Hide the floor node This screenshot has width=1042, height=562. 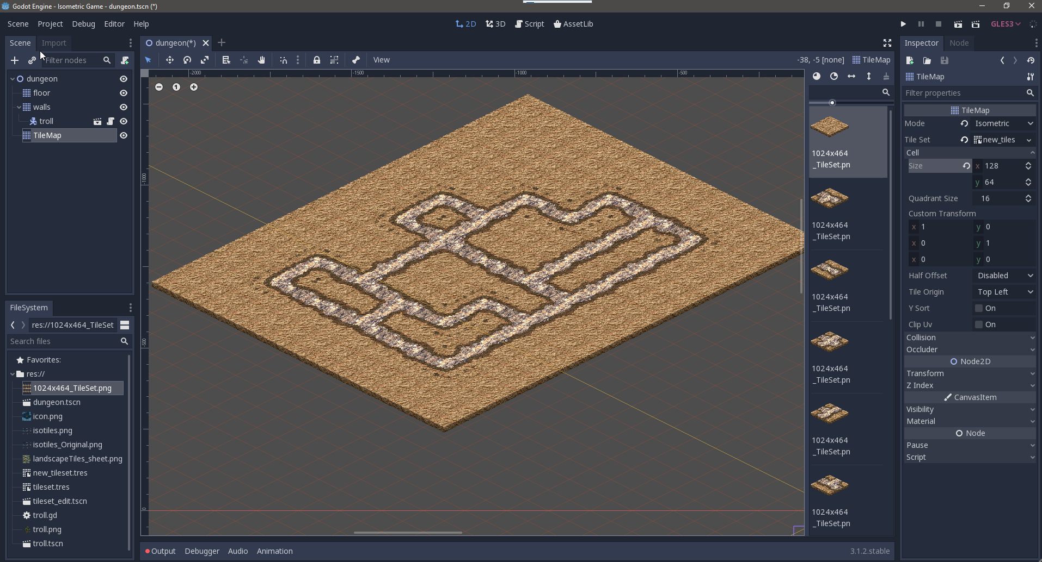[x=124, y=93]
